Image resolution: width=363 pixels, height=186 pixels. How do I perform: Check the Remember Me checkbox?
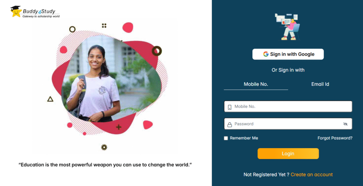(226, 138)
